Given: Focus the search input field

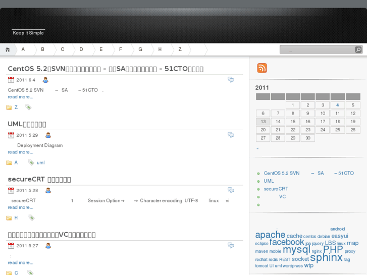Looking at the screenshot, I should pyautogui.click(x=318, y=49).
